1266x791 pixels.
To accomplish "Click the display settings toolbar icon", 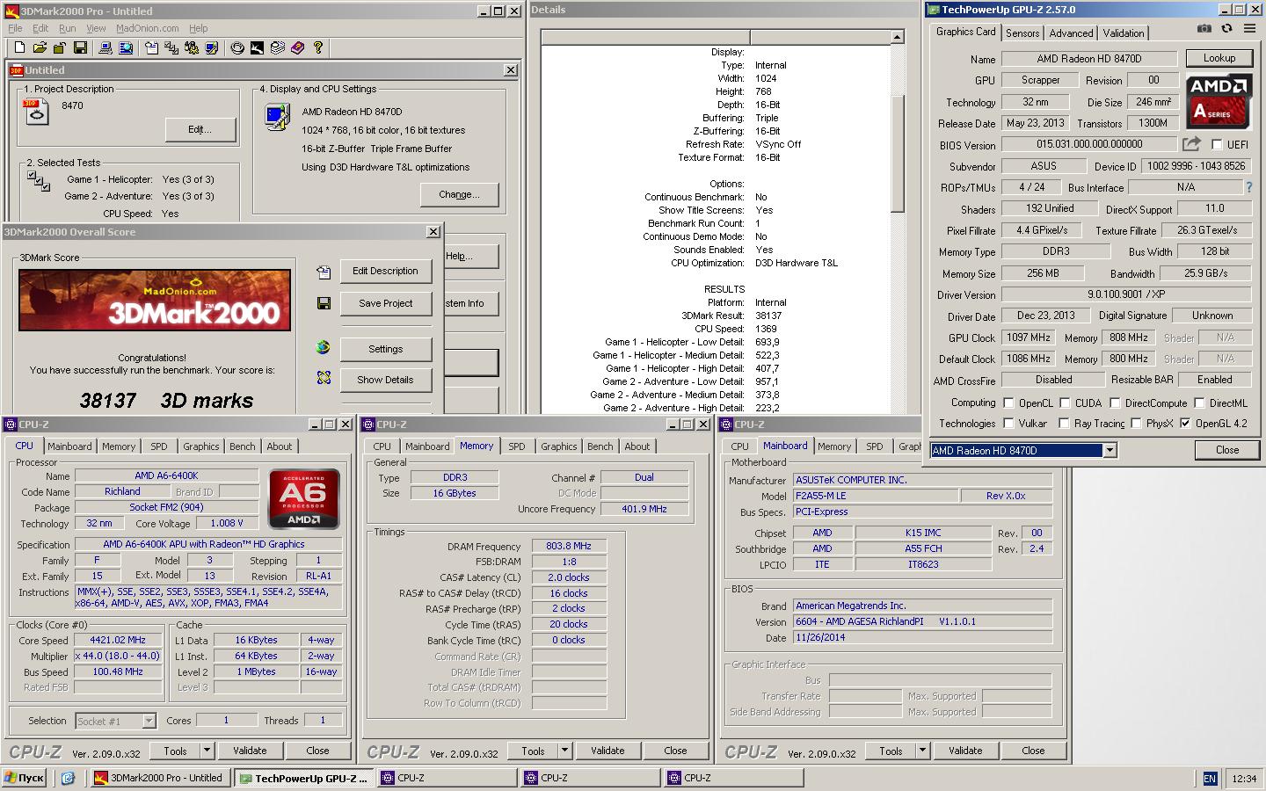I will point(212,48).
